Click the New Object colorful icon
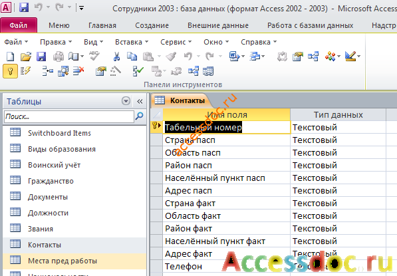The height and width of the screenshot is (276, 397). [330, 57]
